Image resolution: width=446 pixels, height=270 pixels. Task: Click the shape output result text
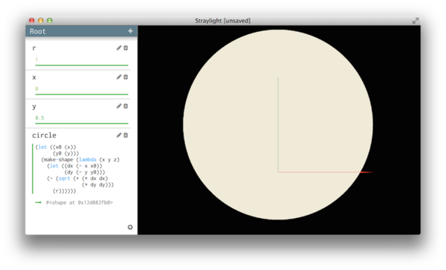coord(80,202)
